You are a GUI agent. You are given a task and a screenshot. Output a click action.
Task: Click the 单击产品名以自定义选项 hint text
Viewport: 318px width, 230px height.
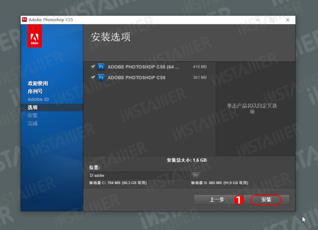pyautogui.click(x=252, y=109)
